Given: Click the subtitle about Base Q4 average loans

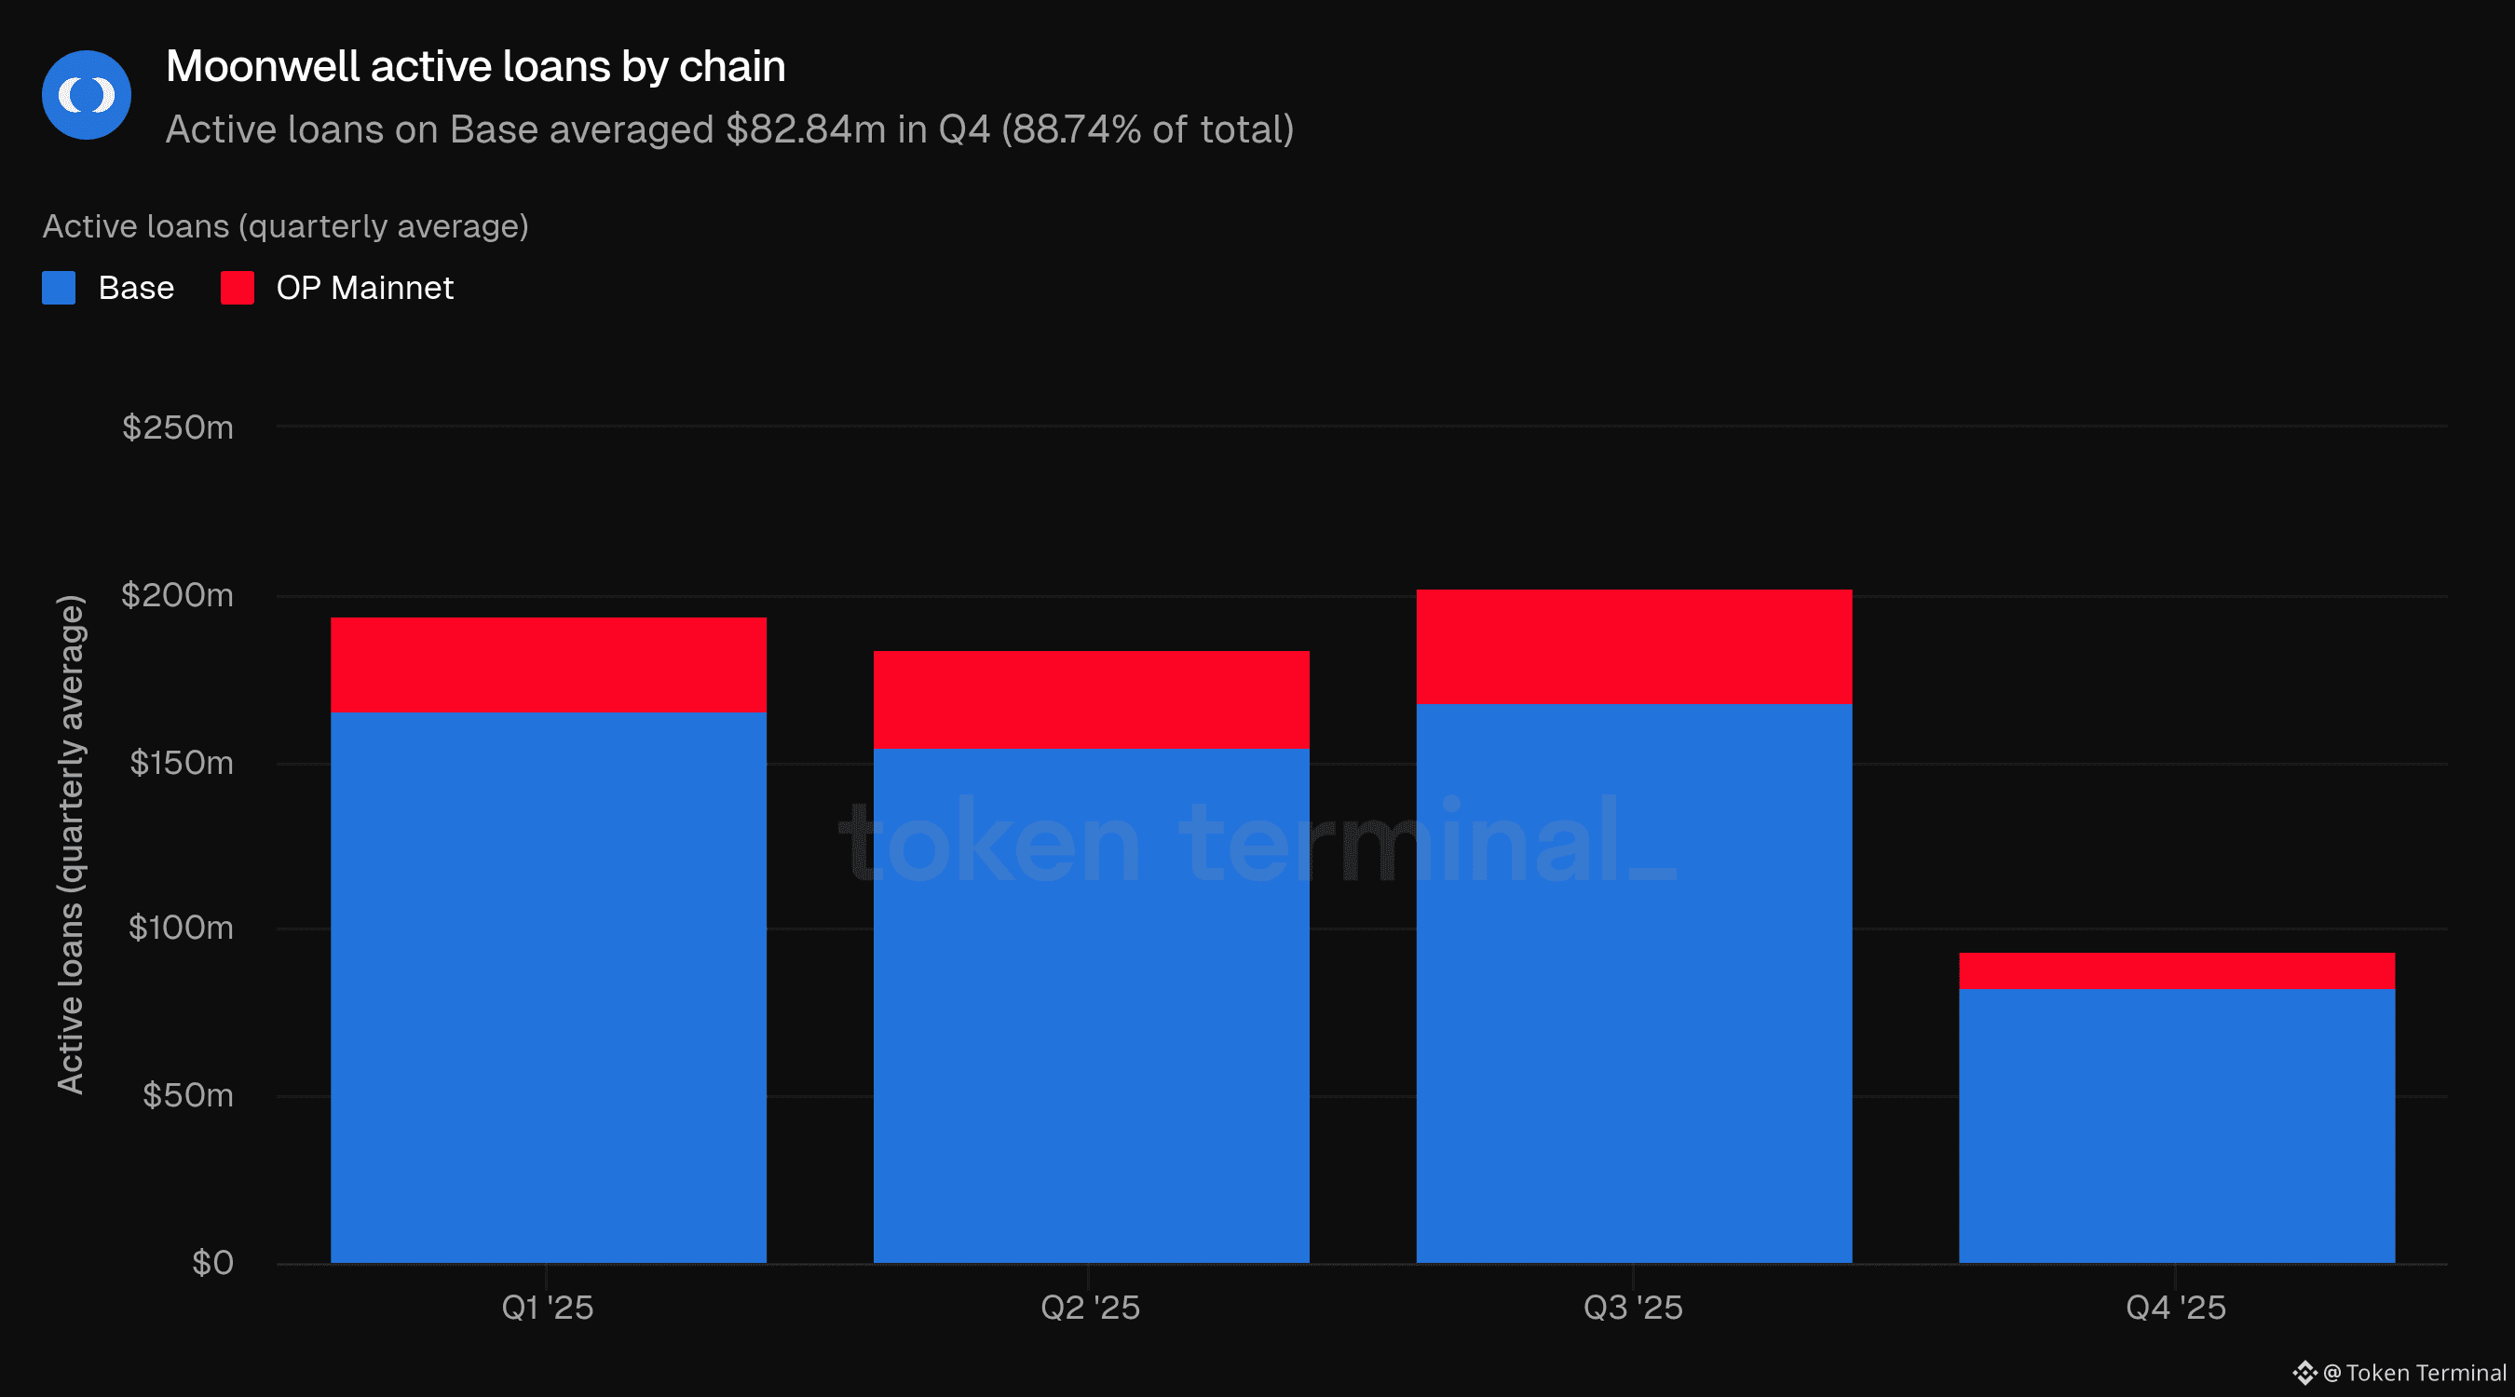Looking at the screenshot, I should point(729,129).
